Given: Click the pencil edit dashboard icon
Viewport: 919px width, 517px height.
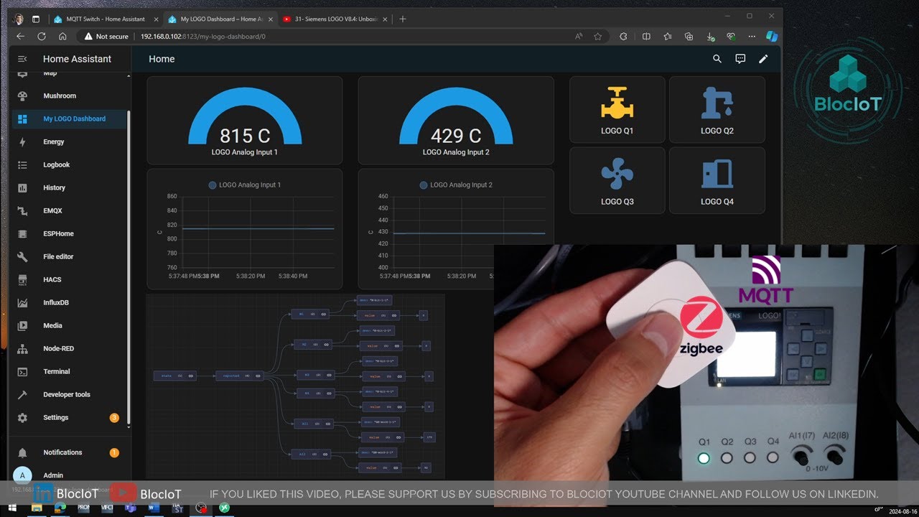Looking at the screenshot, I should pos(763,59).
